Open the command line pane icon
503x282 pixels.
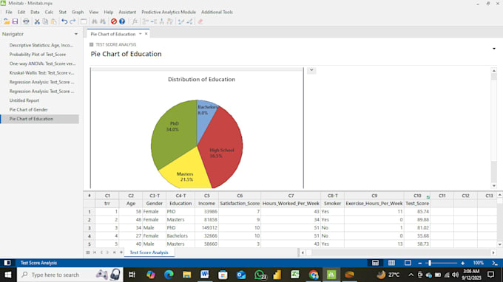tap(495, 263)
